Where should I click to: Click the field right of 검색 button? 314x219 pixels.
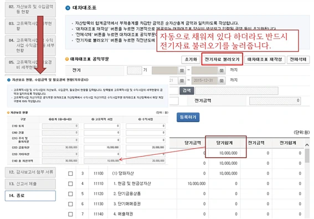236,91
